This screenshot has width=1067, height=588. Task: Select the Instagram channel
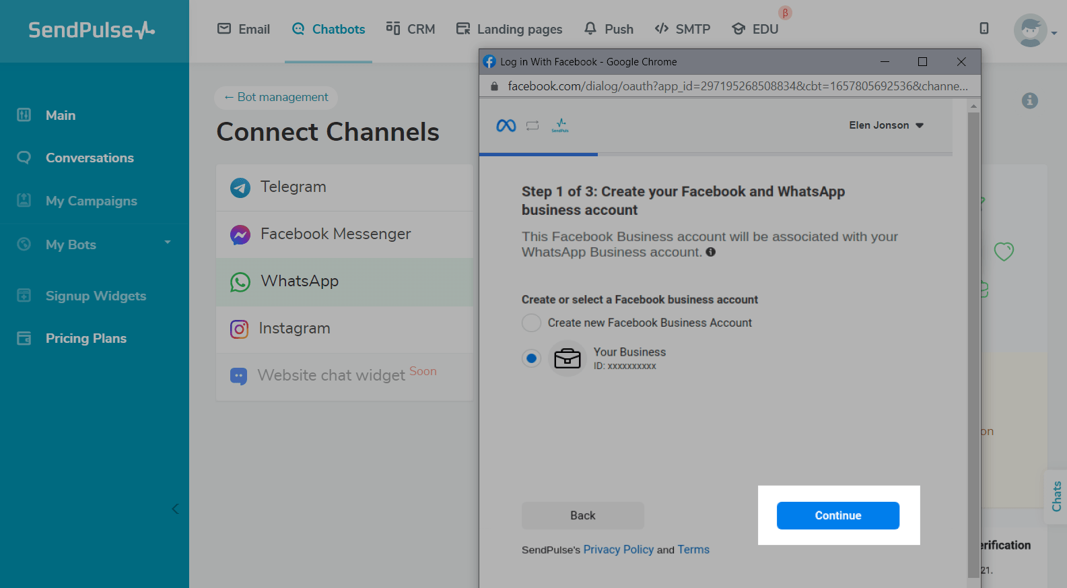pos(345,329)
